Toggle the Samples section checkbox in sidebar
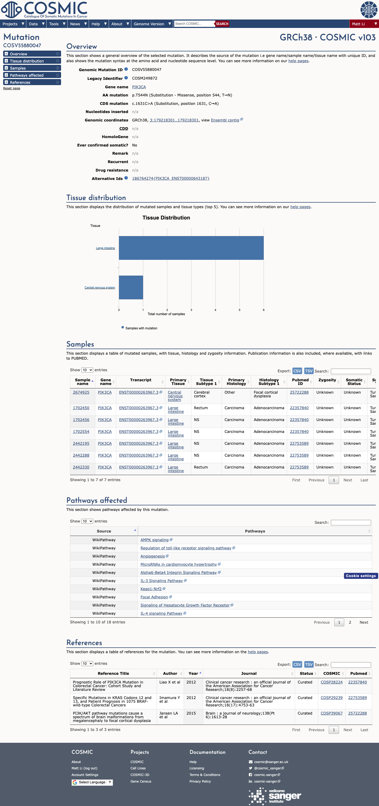 6,68
